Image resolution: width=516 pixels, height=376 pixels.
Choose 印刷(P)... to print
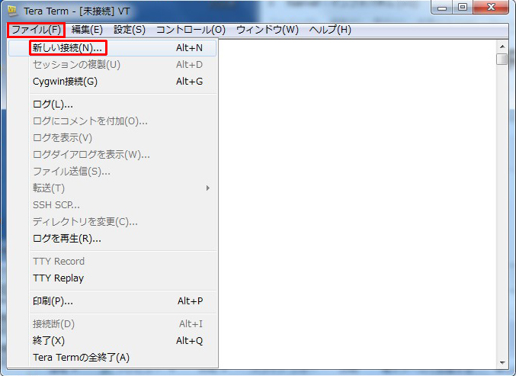tap(53, 301)
